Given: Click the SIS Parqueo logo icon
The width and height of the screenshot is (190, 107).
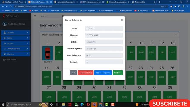Looking at the screenshot, I should pos(4,16).
